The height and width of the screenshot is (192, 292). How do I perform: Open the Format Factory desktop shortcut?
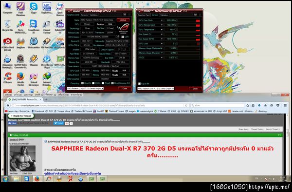click(47, 27)
